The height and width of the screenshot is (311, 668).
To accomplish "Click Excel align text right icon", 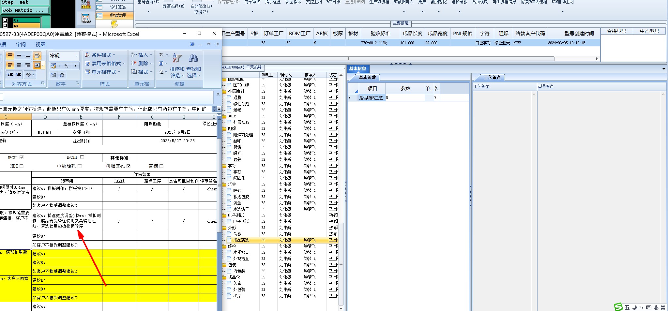I will click(28, 65).
